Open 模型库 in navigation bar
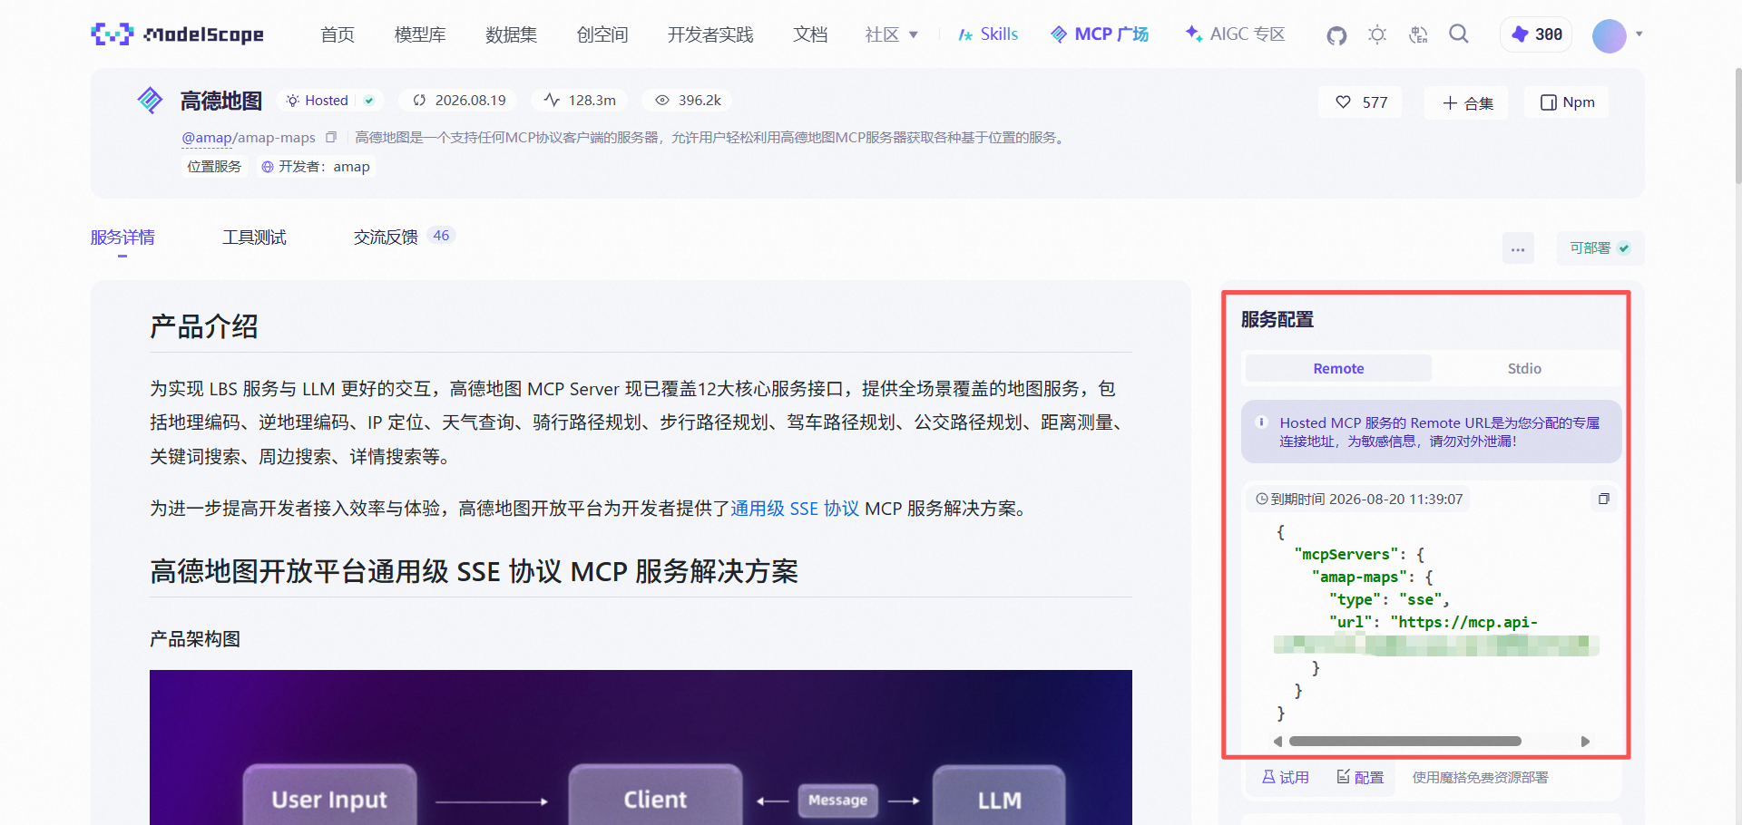 [420, 34]
